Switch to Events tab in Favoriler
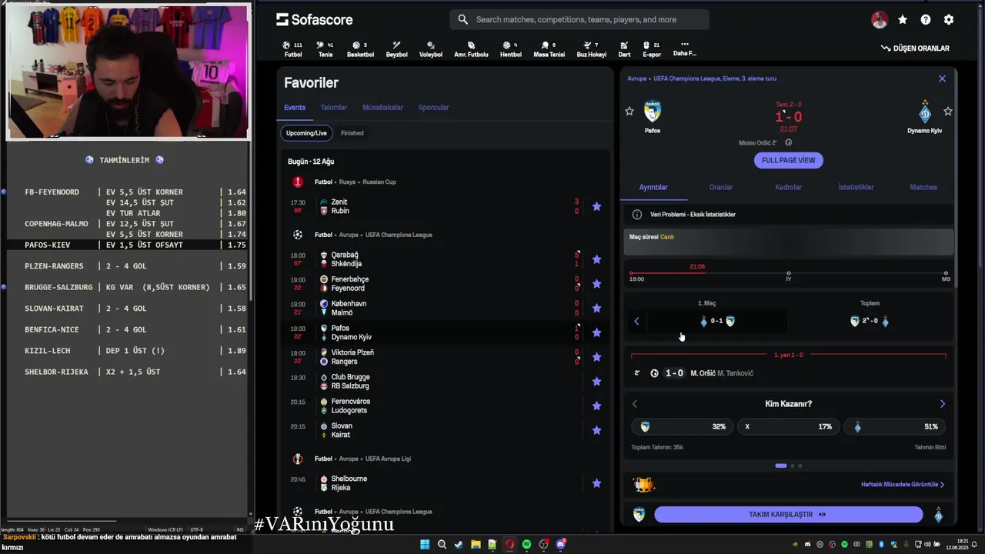 coord(295,108)
